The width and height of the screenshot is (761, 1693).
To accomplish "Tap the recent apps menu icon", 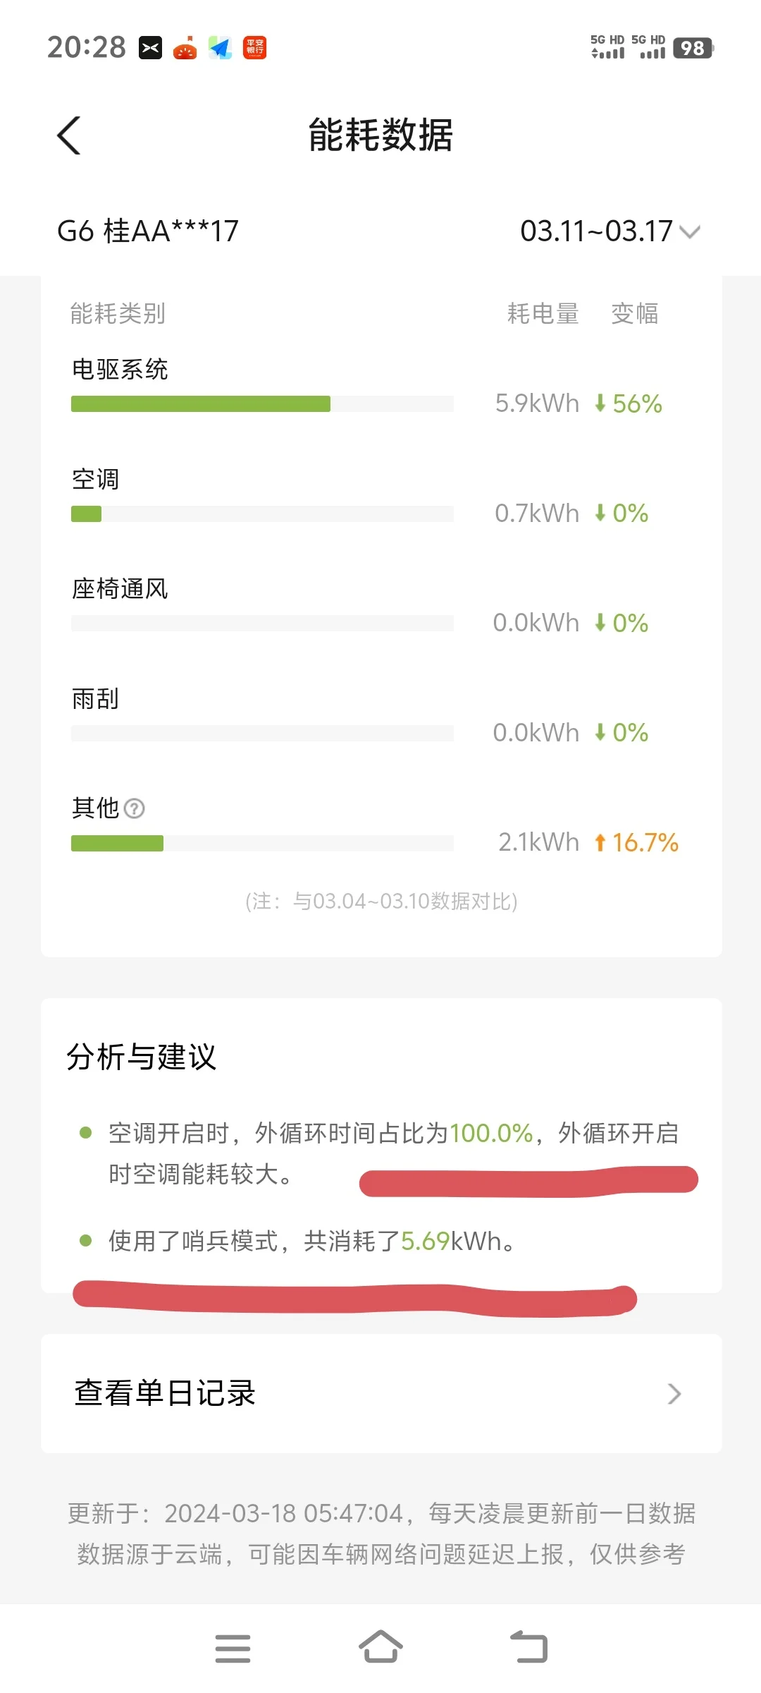I will (x=233, y=1649).
